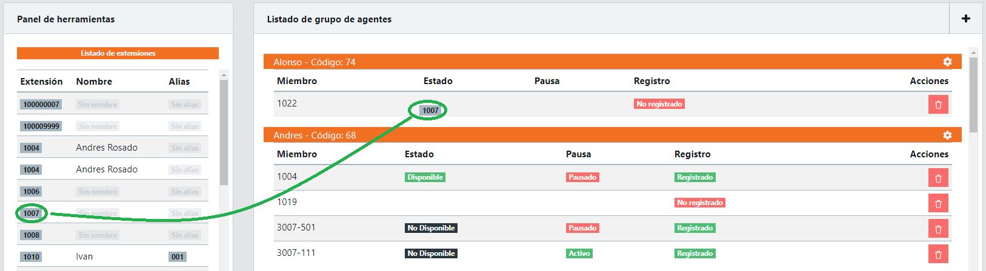Remove member 1019 using trash icon

point(938,203)
